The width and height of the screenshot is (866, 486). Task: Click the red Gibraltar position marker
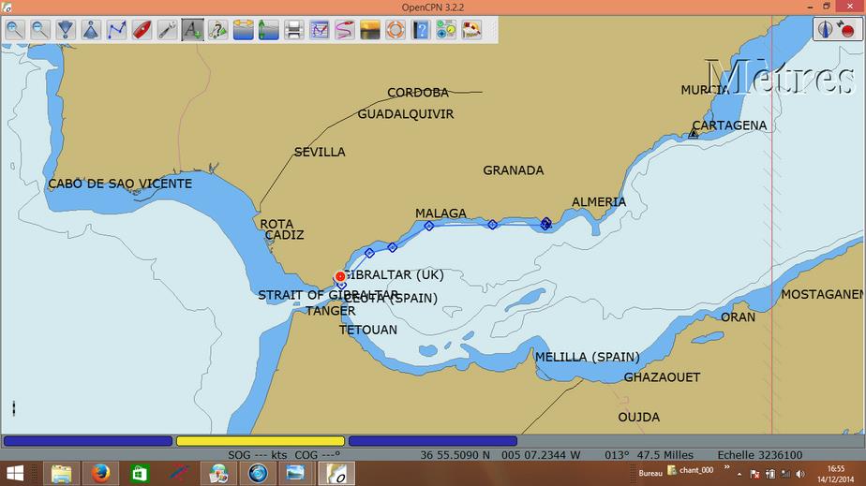tap(340, 276)
